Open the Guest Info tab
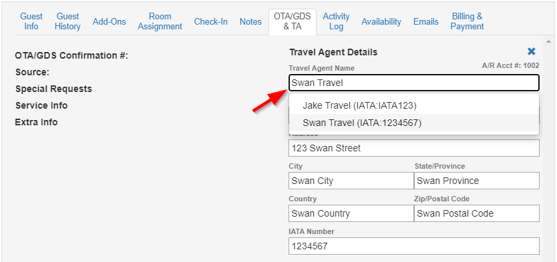The image size is (557, 262). [x=31, y=21]
